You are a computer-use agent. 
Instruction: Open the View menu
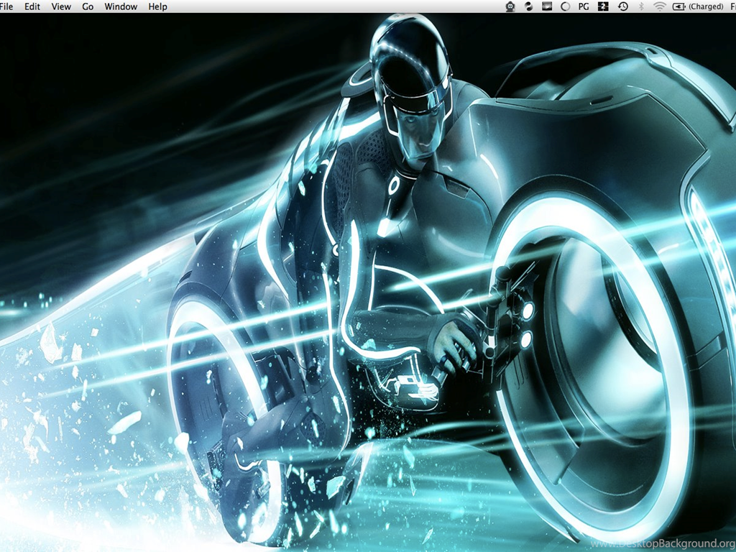(x=61, y=6)
